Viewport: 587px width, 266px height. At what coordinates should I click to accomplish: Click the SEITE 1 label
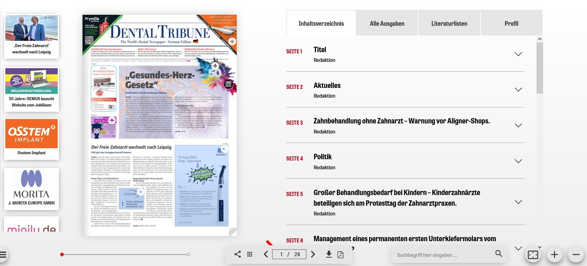(294, 52)
